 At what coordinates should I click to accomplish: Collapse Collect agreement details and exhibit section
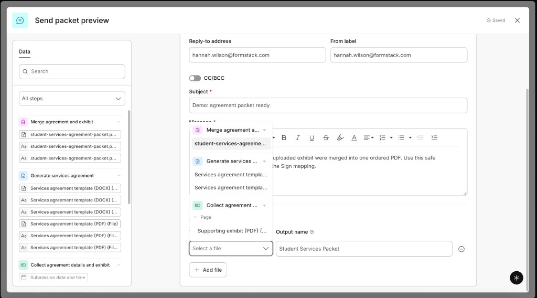coord(119,265)
